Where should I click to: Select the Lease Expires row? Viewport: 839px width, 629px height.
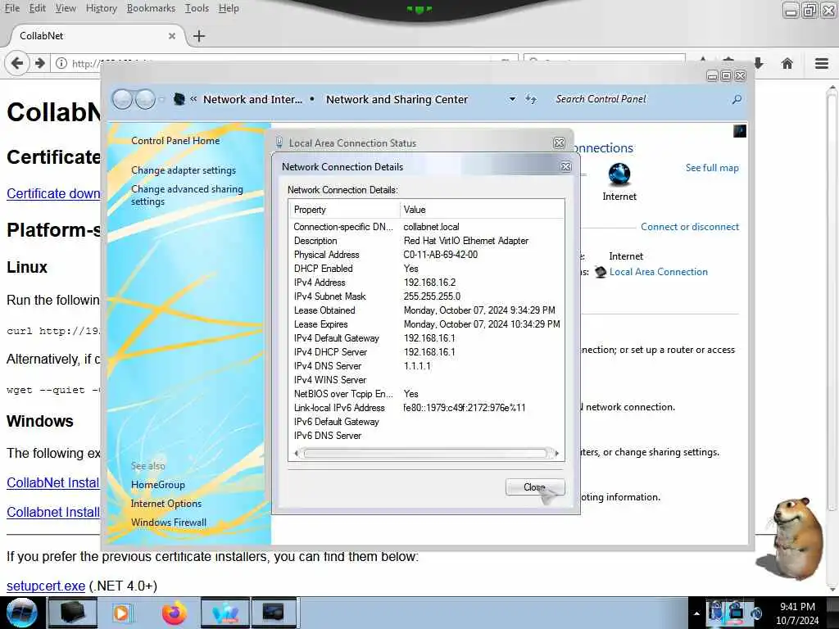[x=426, y=324]
